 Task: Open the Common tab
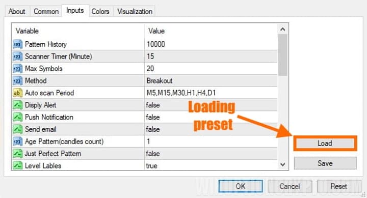(x=46, y=12)
